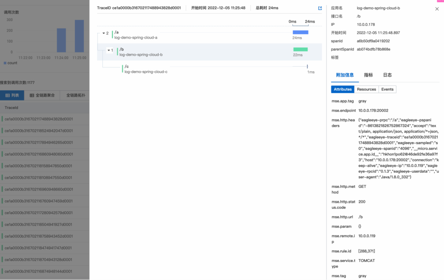Select the /b span row
The image size is (444, 280).
(209, 51)
